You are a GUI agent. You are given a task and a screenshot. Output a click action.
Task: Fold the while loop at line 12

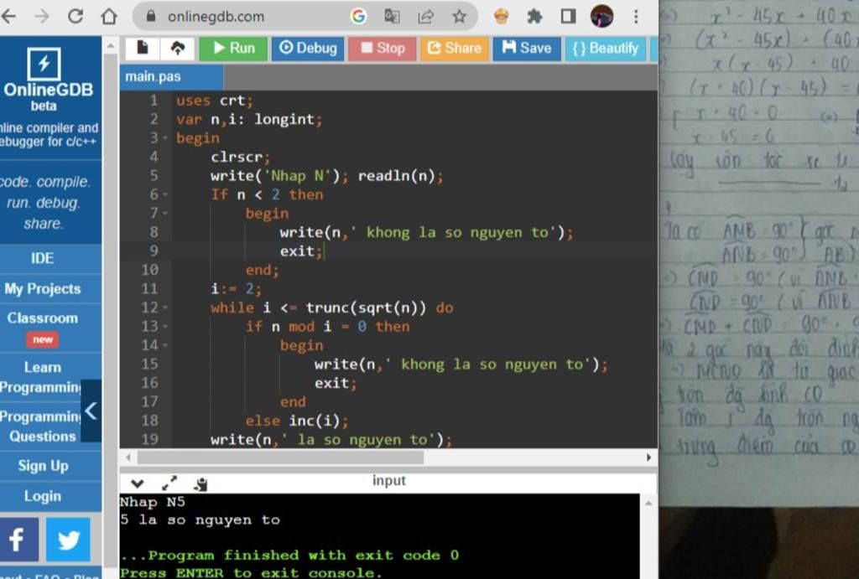[165, 308]
